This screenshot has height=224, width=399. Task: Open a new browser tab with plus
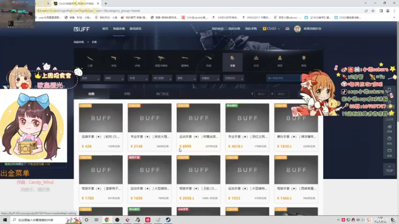pos(106,3)
